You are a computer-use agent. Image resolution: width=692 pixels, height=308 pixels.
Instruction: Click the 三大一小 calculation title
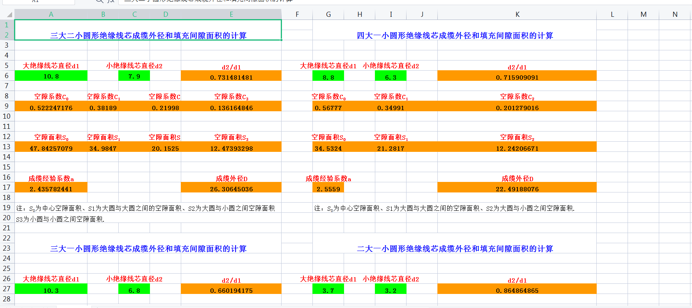click(148, 249)
